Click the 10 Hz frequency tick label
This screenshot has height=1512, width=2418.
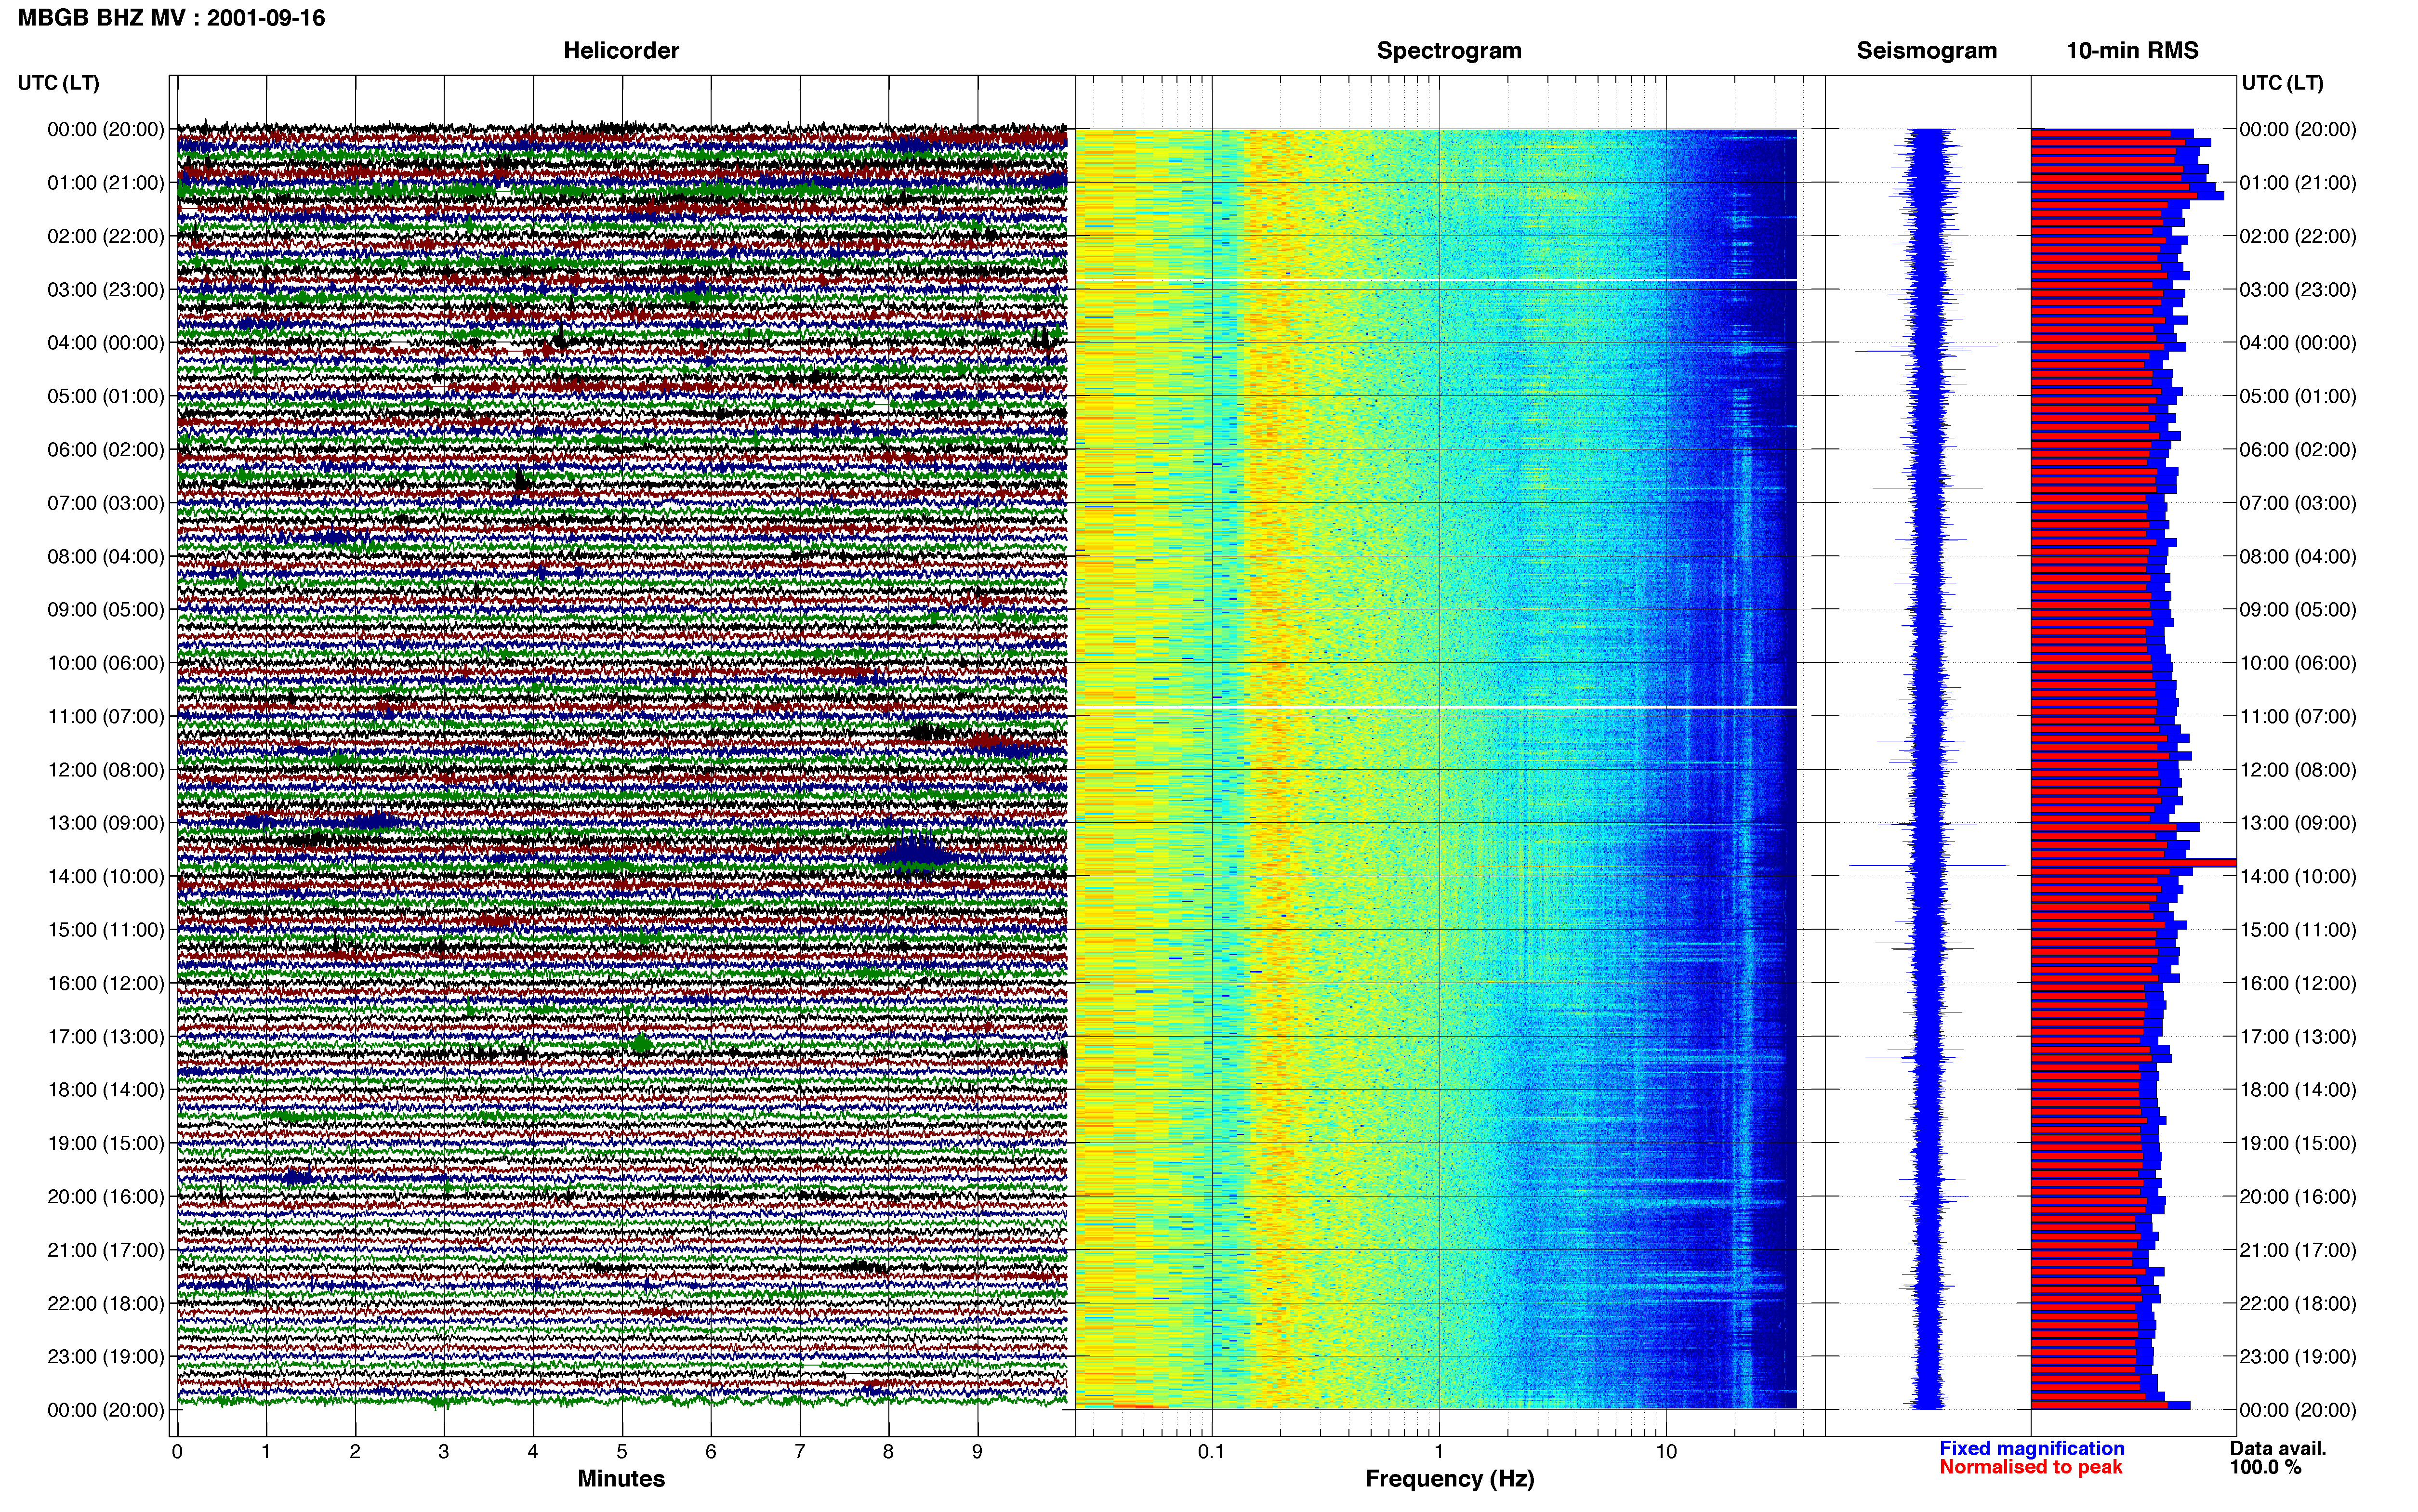coord(1666,1452)
